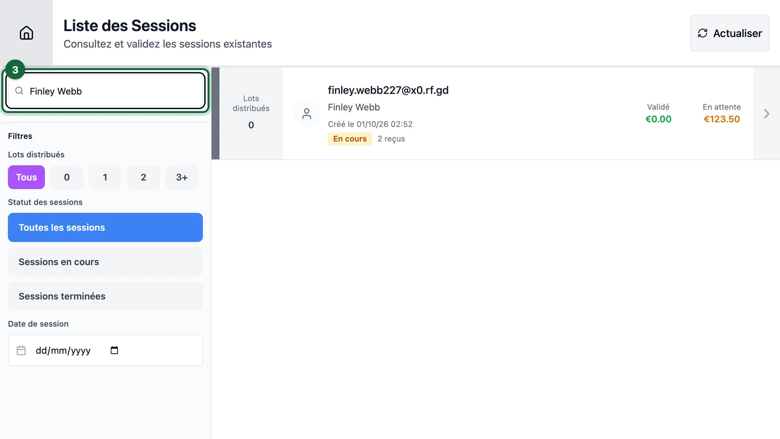Click the '2 reçus' count
This screenshot has height=439, width=780.
point(391,139)
